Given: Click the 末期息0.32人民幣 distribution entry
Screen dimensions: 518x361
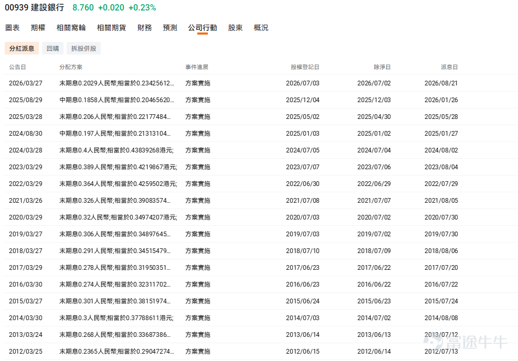Looking at the screenshot, I should point(118,217).
